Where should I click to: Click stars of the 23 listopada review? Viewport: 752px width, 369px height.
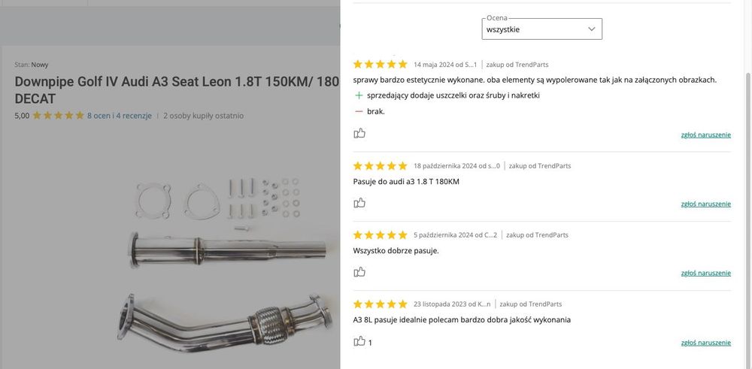click(x=380, y=304)
